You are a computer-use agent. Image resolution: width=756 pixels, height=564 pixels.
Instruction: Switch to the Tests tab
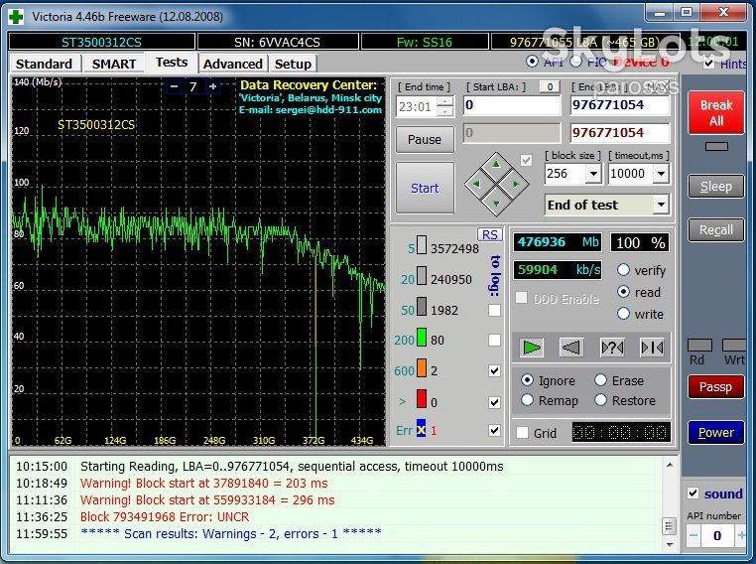[x=172, y=63]
